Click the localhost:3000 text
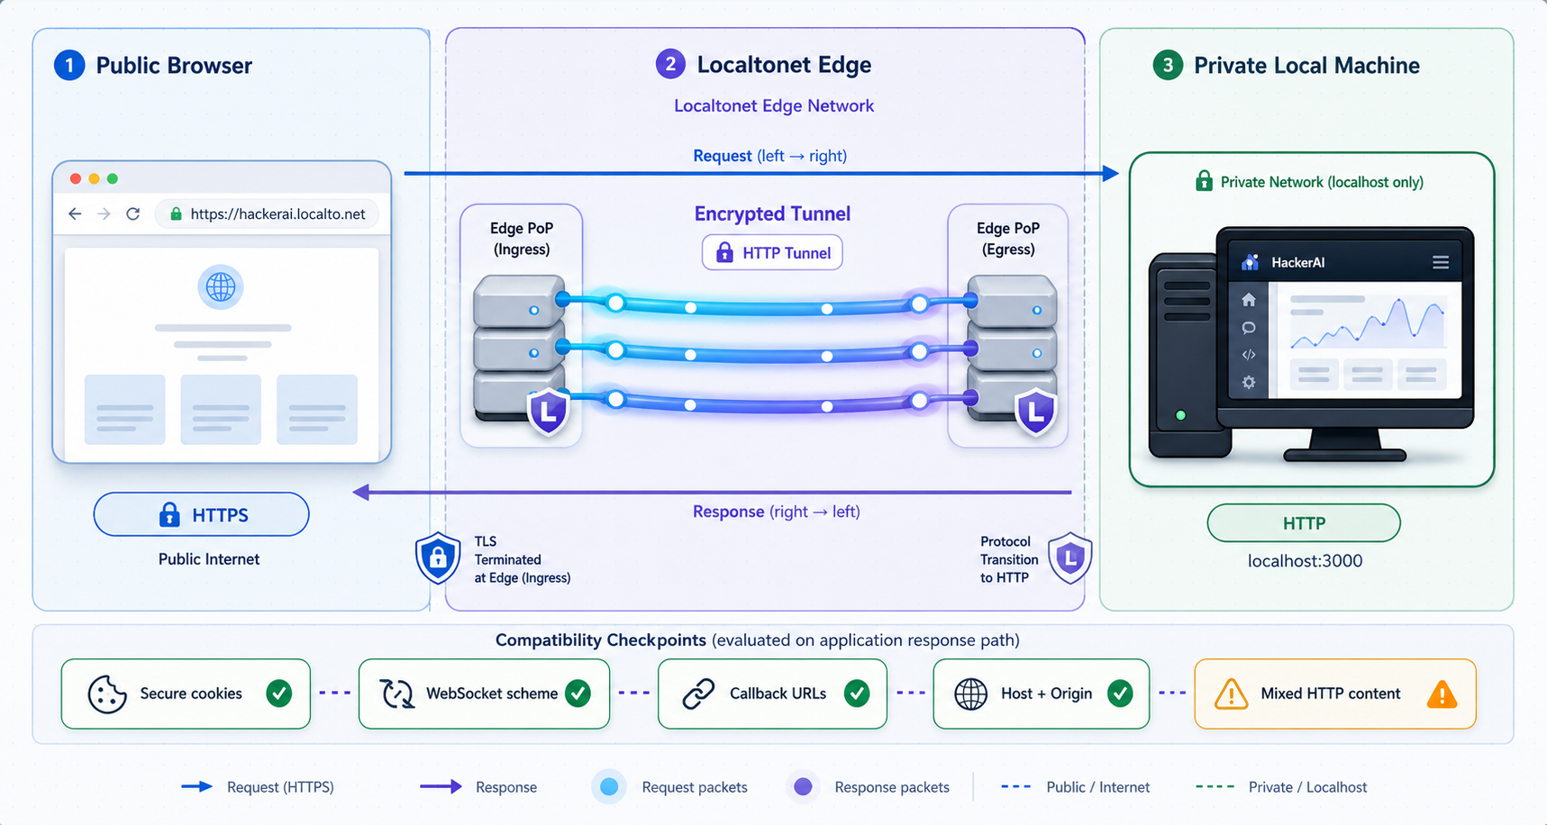 [x=1305, y=561]
